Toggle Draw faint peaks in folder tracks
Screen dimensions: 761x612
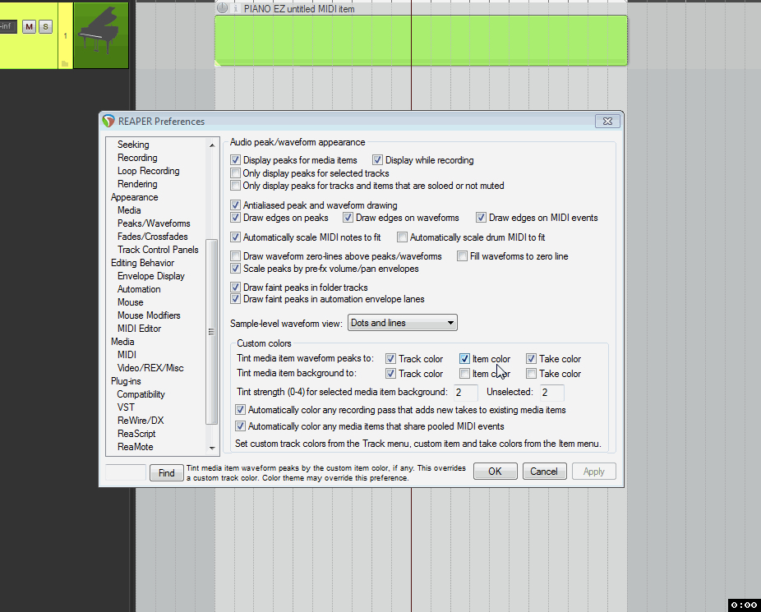235,288
